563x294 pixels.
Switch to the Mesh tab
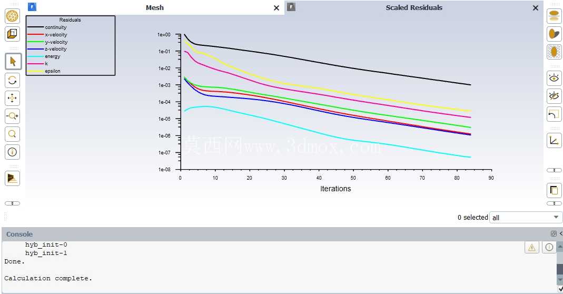pyautogui.click(x=155, y=7)
